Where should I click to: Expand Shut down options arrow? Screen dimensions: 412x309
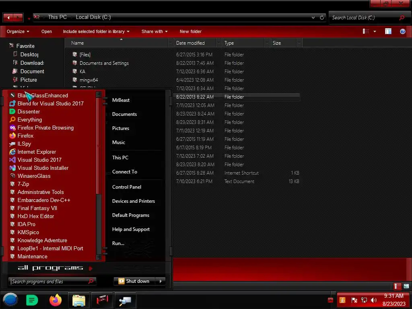161,281
